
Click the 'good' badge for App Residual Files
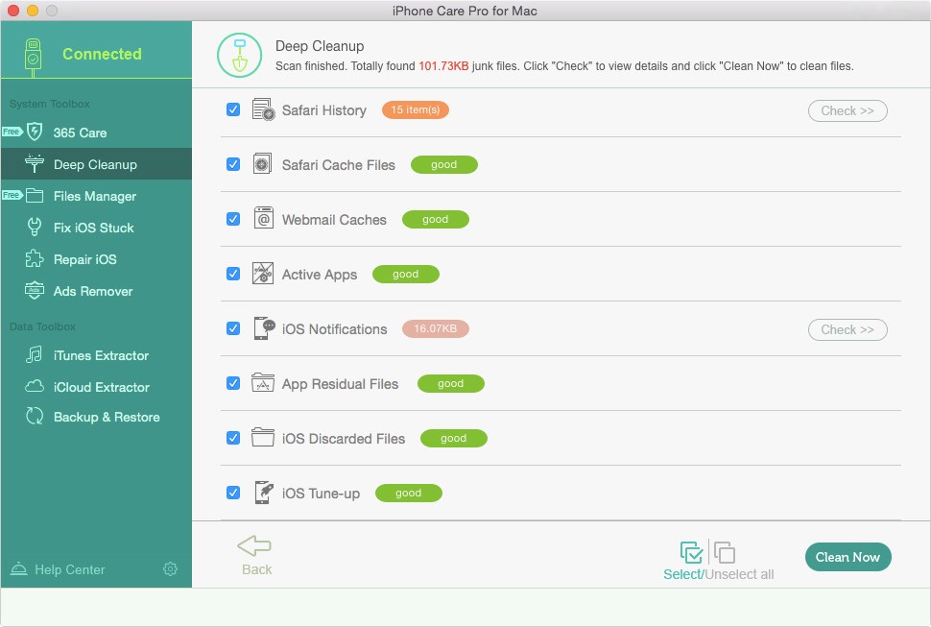(x=451, y=383)
